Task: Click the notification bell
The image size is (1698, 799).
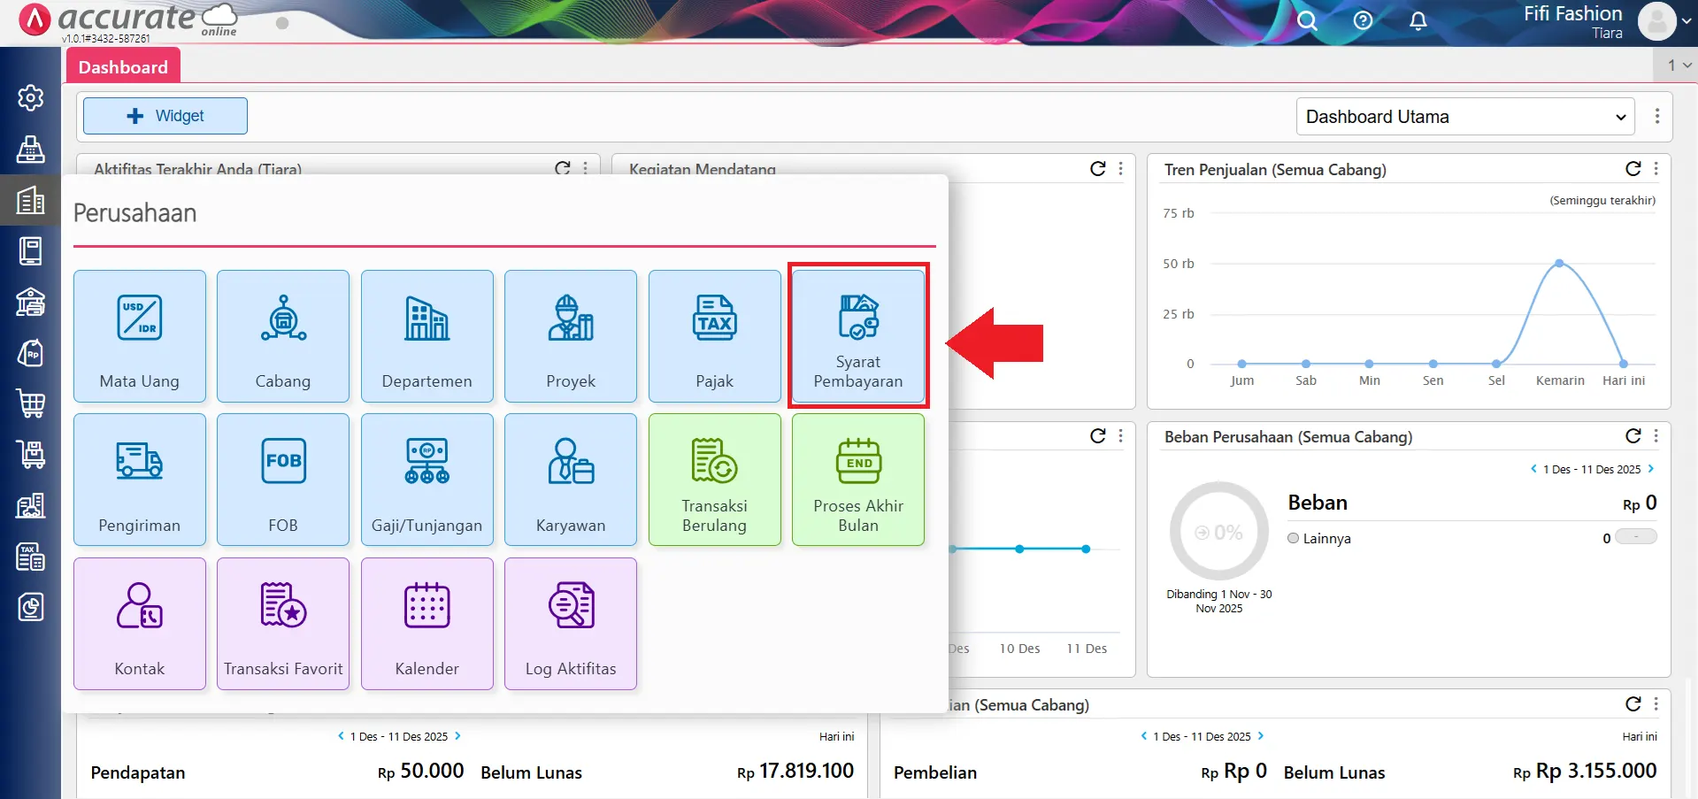Action: 1417,21
